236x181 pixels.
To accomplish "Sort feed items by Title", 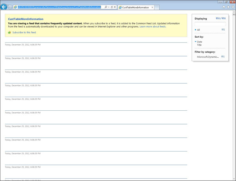I will click(199, 45).
